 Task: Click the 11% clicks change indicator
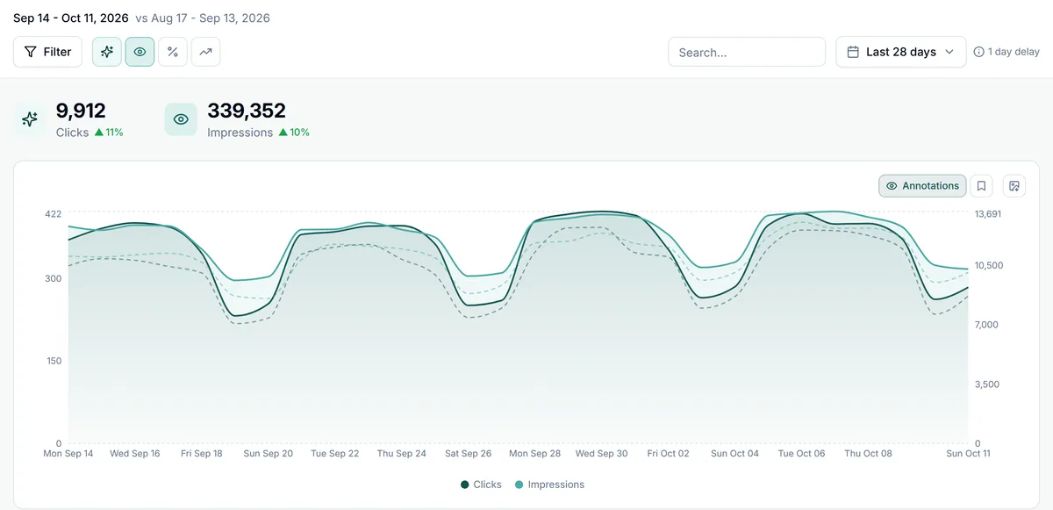pyautogui.click(x=109, y=133)
